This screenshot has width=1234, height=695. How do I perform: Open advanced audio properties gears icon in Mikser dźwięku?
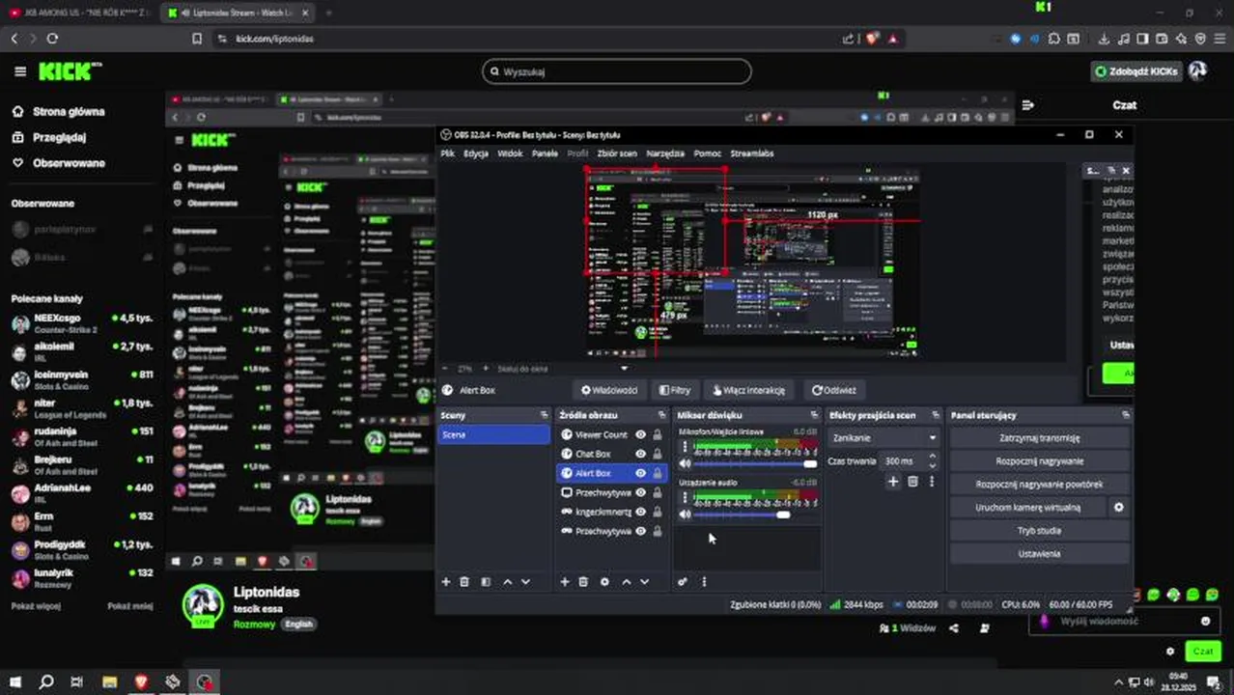[x=683, y=582]
